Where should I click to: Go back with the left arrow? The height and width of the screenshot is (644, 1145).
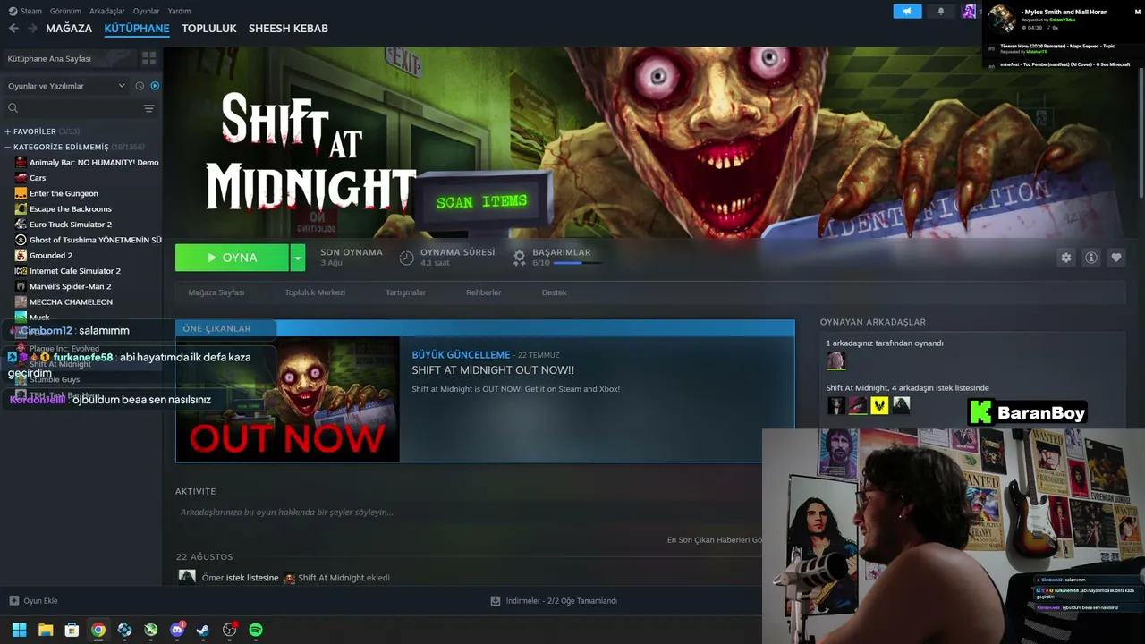coord(13,29)
